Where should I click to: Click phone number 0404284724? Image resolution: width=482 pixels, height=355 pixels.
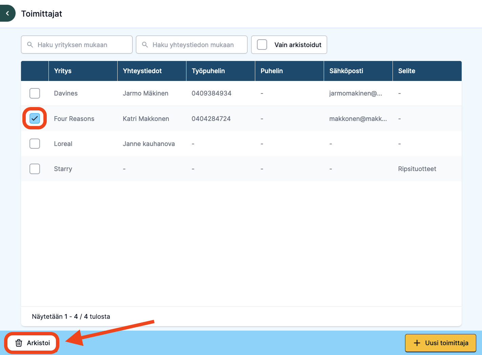pos(211,119)
